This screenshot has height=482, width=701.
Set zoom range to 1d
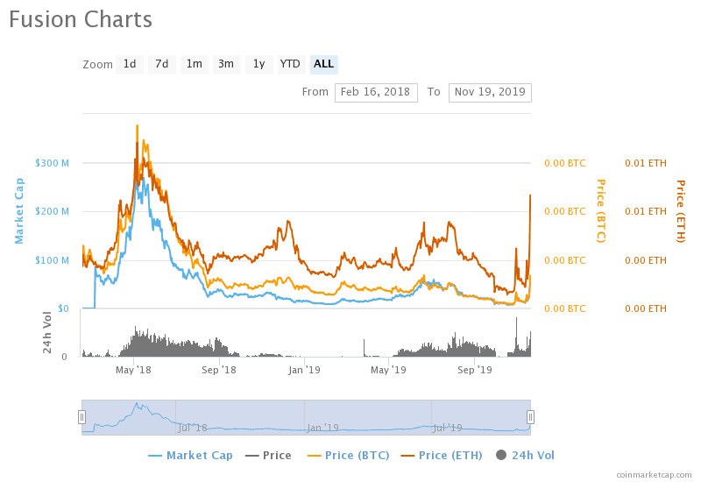click(130, 64)
